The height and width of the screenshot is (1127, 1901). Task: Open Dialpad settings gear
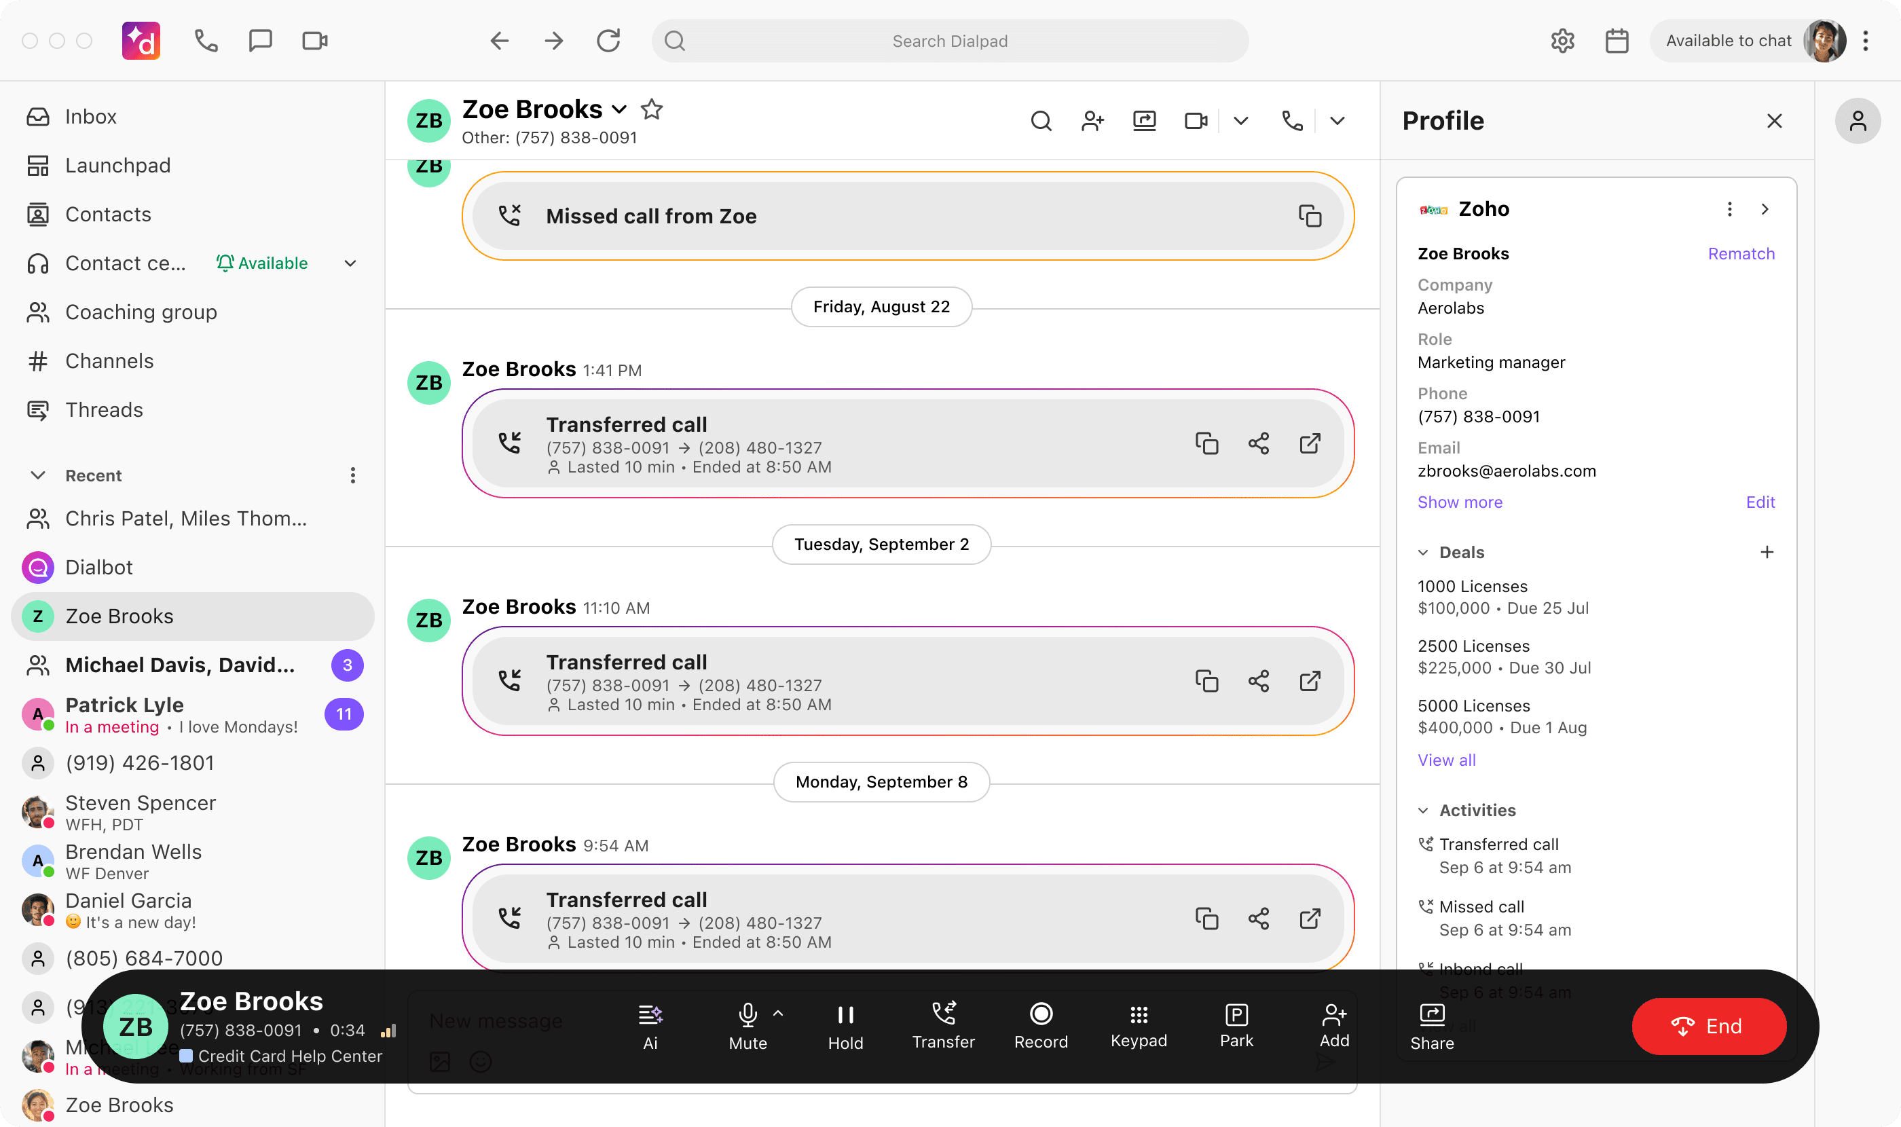pyautogui.click(x=1562, y=40)
